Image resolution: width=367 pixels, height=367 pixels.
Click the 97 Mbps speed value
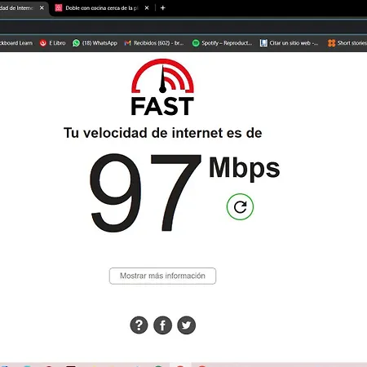point(184,192)
